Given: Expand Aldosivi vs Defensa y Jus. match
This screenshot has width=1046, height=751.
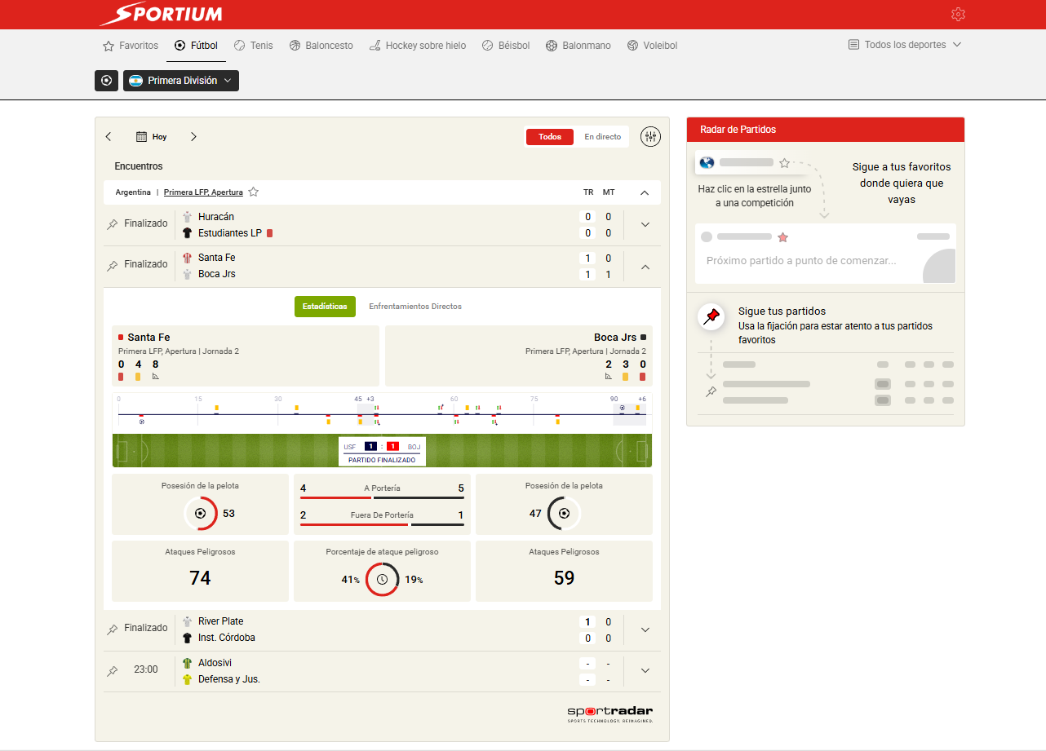Looking at the screenshot, I should click(645, 670).
